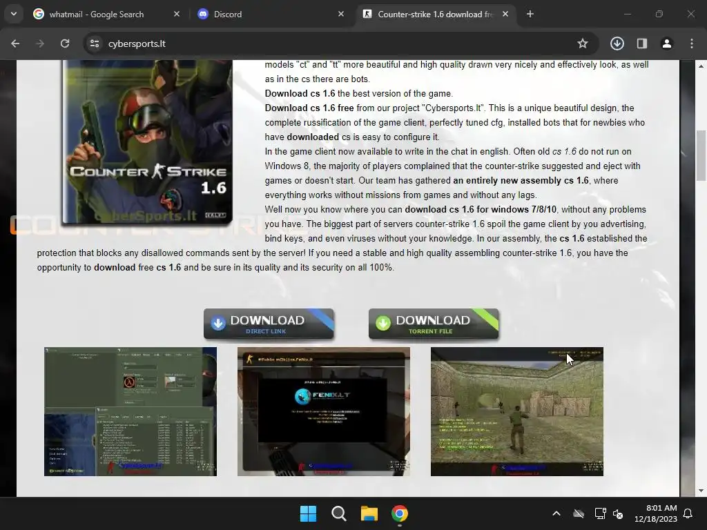707x530 pixels.
Task: Open Windows taskbar Search
Action: click(338, 513)
